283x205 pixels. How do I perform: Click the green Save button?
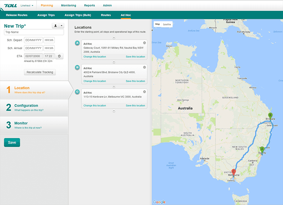(x=12, y=142)
